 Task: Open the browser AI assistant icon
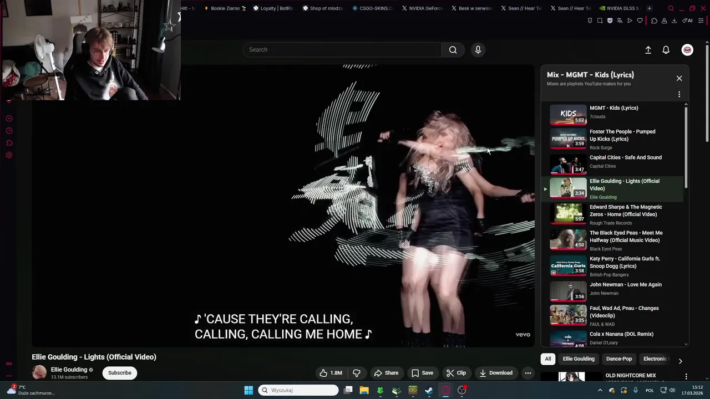pos(687,21)
